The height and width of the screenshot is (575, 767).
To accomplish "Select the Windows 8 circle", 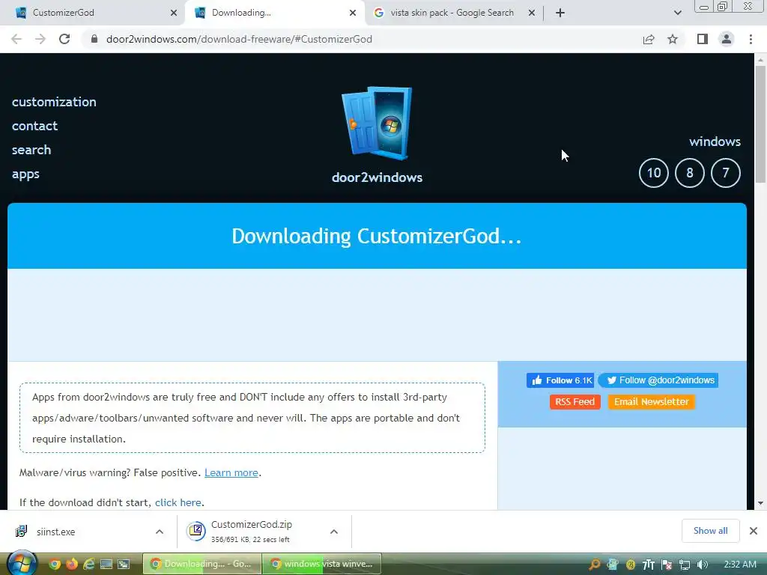I will pos(690,173).
